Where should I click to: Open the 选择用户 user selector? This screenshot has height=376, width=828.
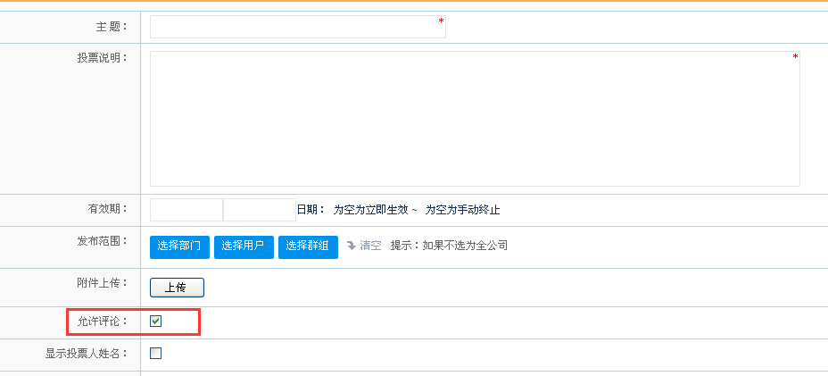[x=244, y=247]
